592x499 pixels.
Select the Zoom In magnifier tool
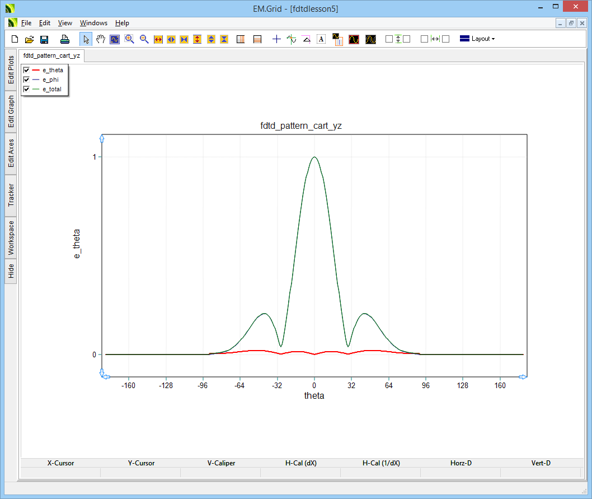click(x=129, y=39)
